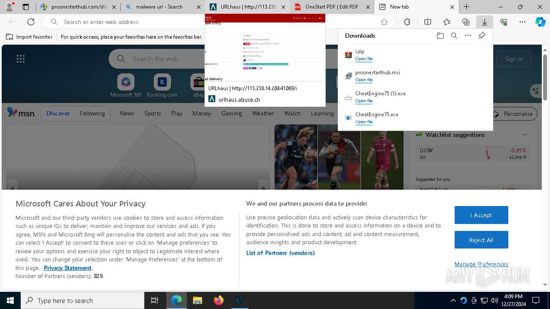Open downloads folder icon in panel
The image size is (550, 309).
(x=440, y=36)
